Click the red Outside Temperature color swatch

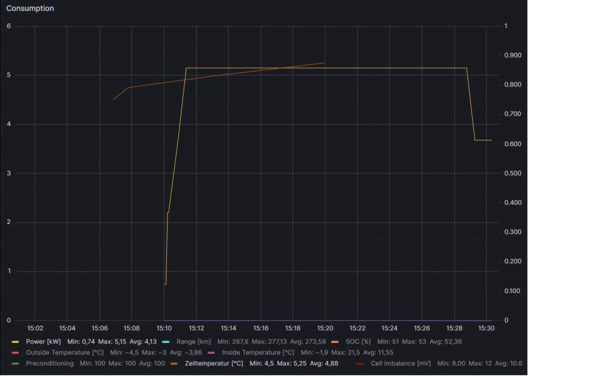(15, 352)
